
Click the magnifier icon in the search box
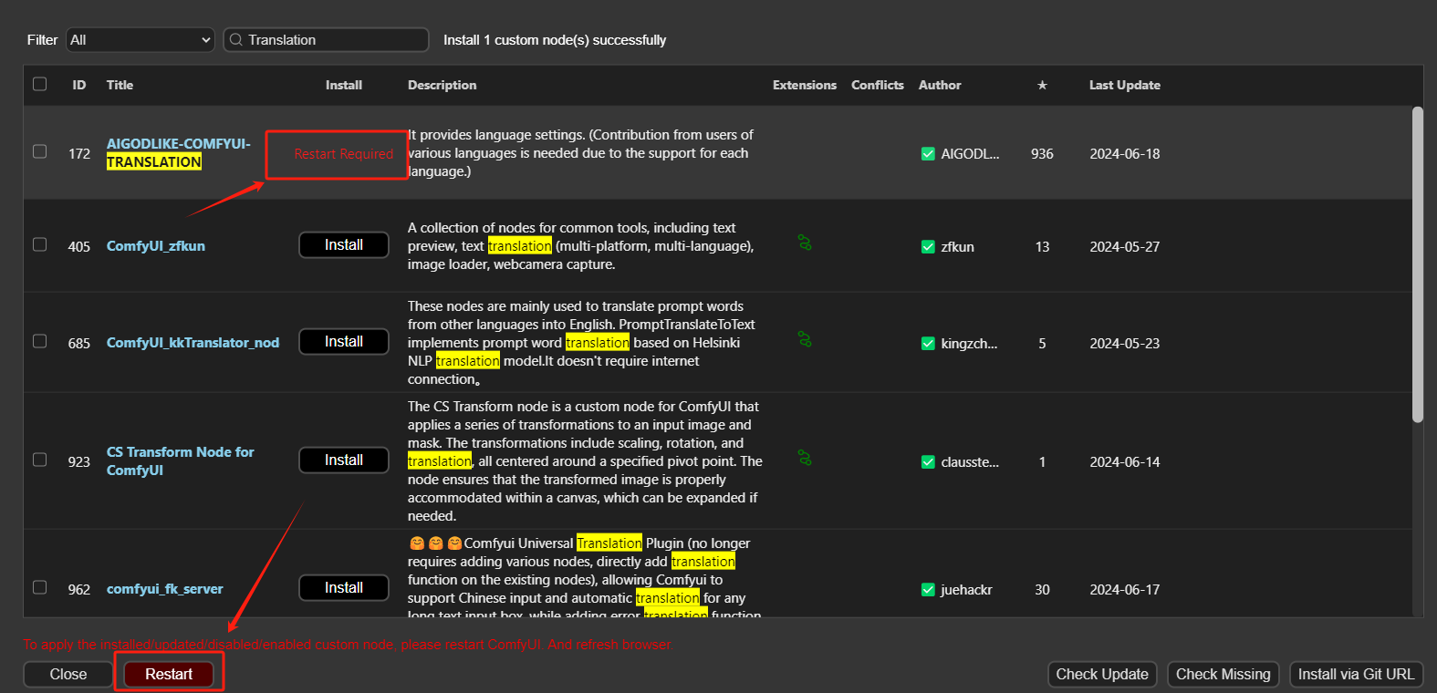236,39
